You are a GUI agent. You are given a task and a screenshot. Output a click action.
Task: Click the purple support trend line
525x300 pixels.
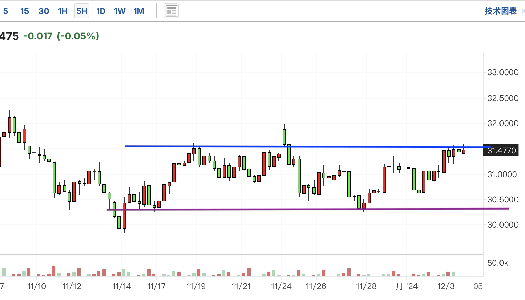click(308, 209)
